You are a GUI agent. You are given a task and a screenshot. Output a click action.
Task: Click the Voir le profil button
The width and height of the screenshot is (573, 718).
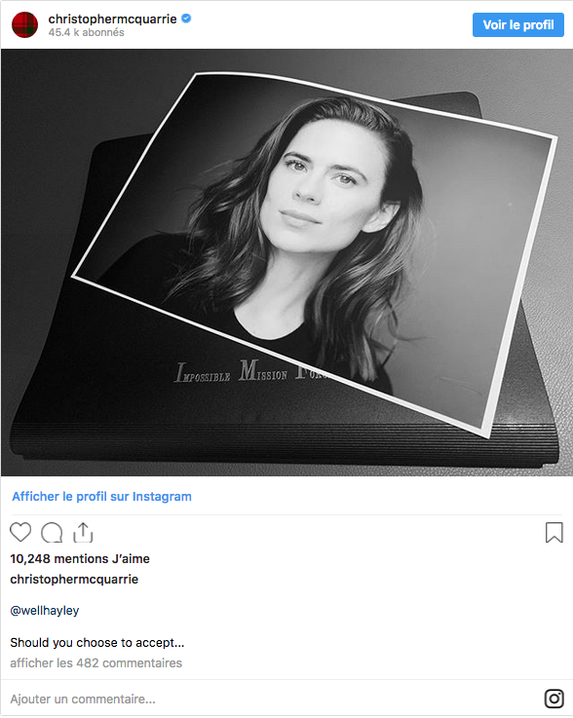(x=518, y=24)
